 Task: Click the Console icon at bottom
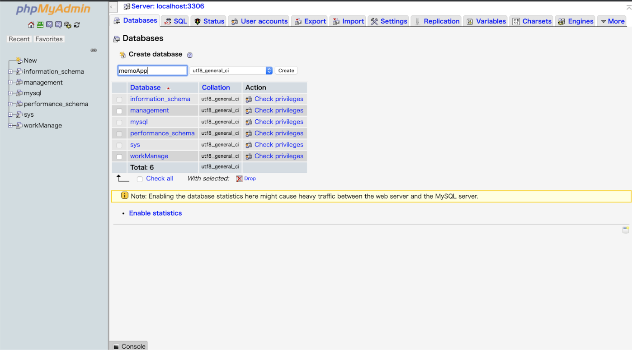(x=116, y=347)
